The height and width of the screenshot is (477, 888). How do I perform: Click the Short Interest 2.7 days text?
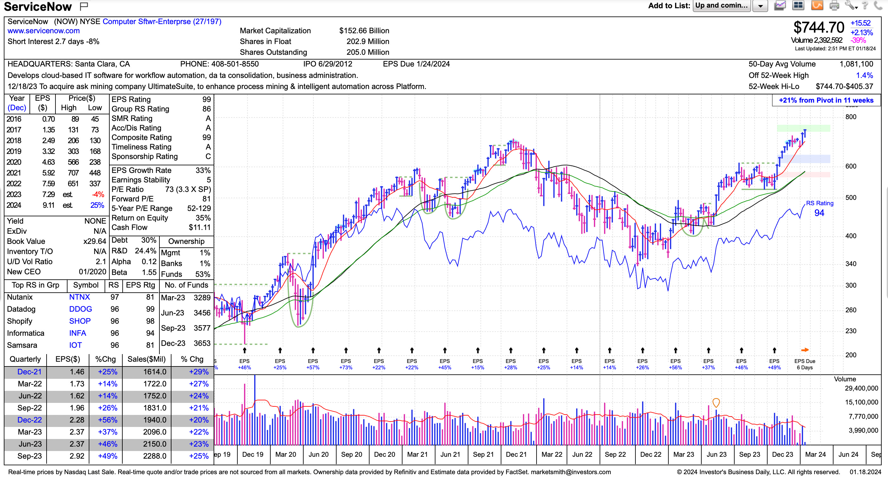click(54, 41)
